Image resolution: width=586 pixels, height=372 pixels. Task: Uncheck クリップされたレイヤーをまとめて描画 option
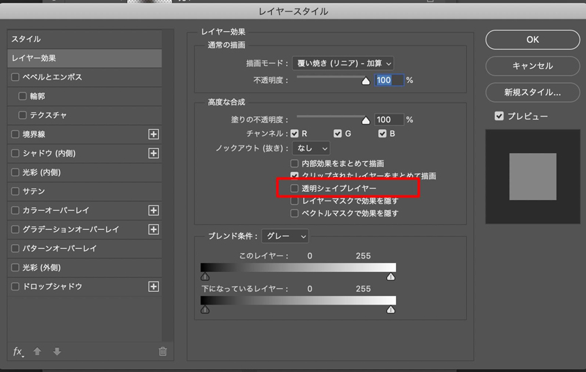click(294, 175)
